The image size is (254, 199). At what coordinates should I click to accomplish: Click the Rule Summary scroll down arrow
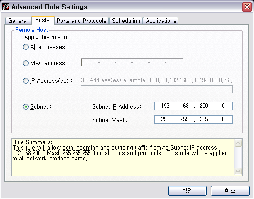pyautogui.click(x=238, y=171)
